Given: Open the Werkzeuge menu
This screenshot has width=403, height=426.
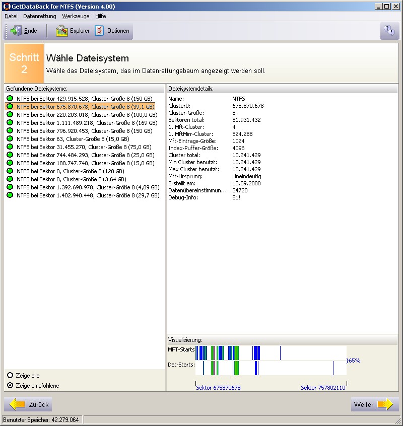Looking at the screenshot, I should pos(76,16).
